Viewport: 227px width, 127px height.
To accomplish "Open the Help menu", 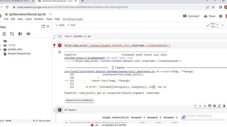I will pyautogui.click(x=57, y=19).
